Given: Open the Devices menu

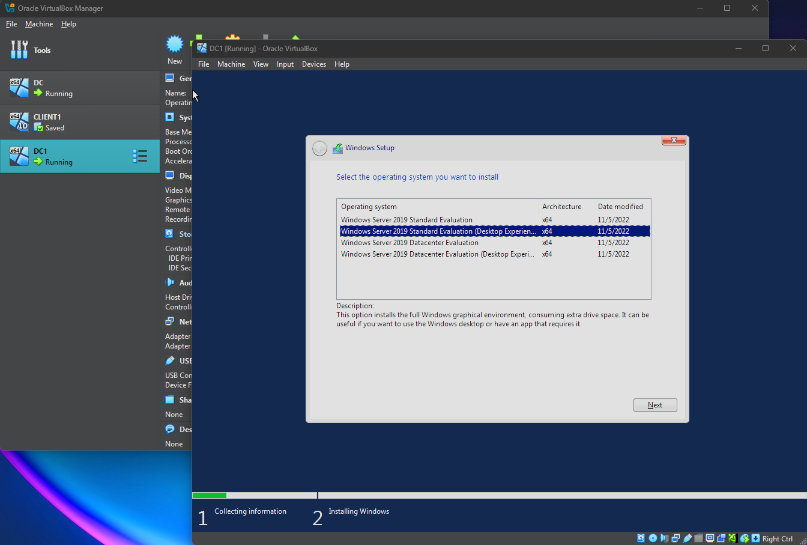Looking at the screenshot, I should click(x=314, y=64).
